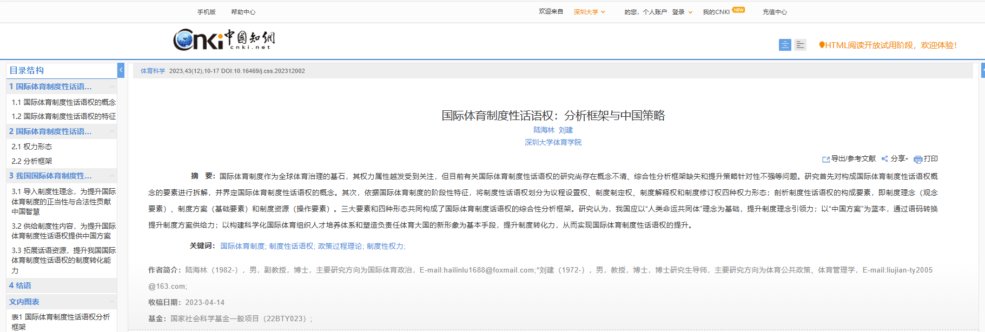Click the print (打印) printer icon
Viewport: 985px width, 332px height.
coord(918,159)
